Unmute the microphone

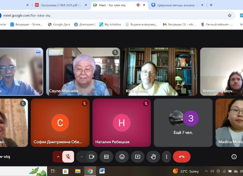coord(68,157)
